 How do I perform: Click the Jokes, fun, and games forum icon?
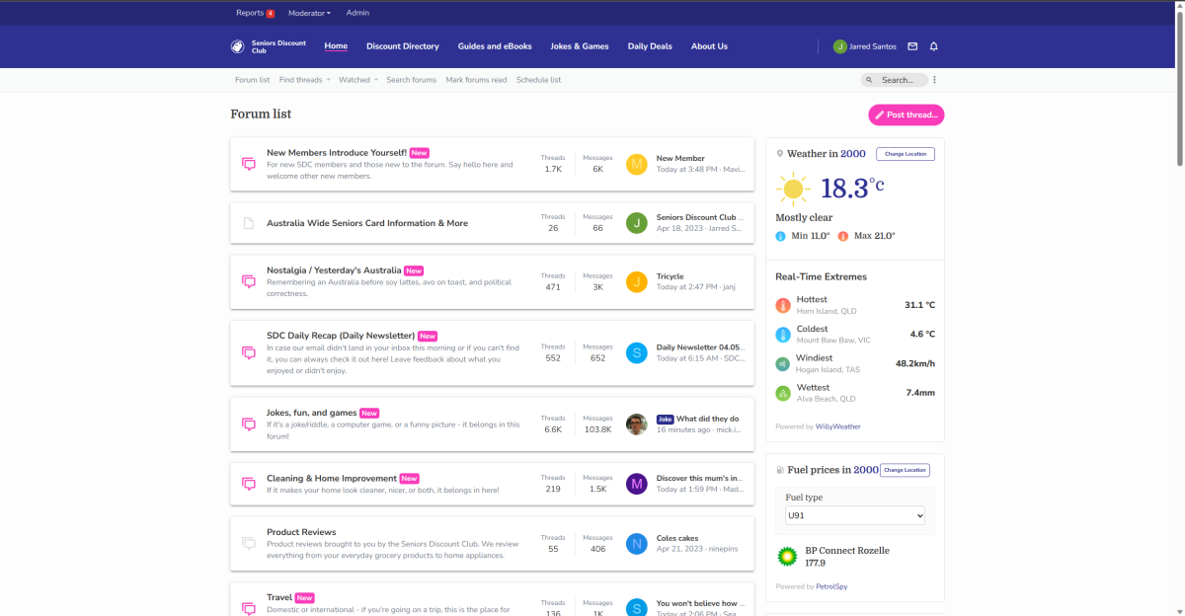click(249, 424)
